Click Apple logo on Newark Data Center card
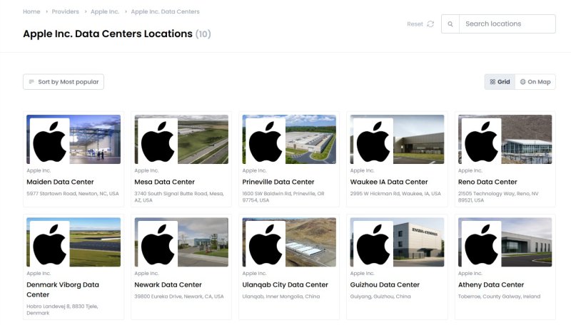The image size is (571, 325). 158,243
